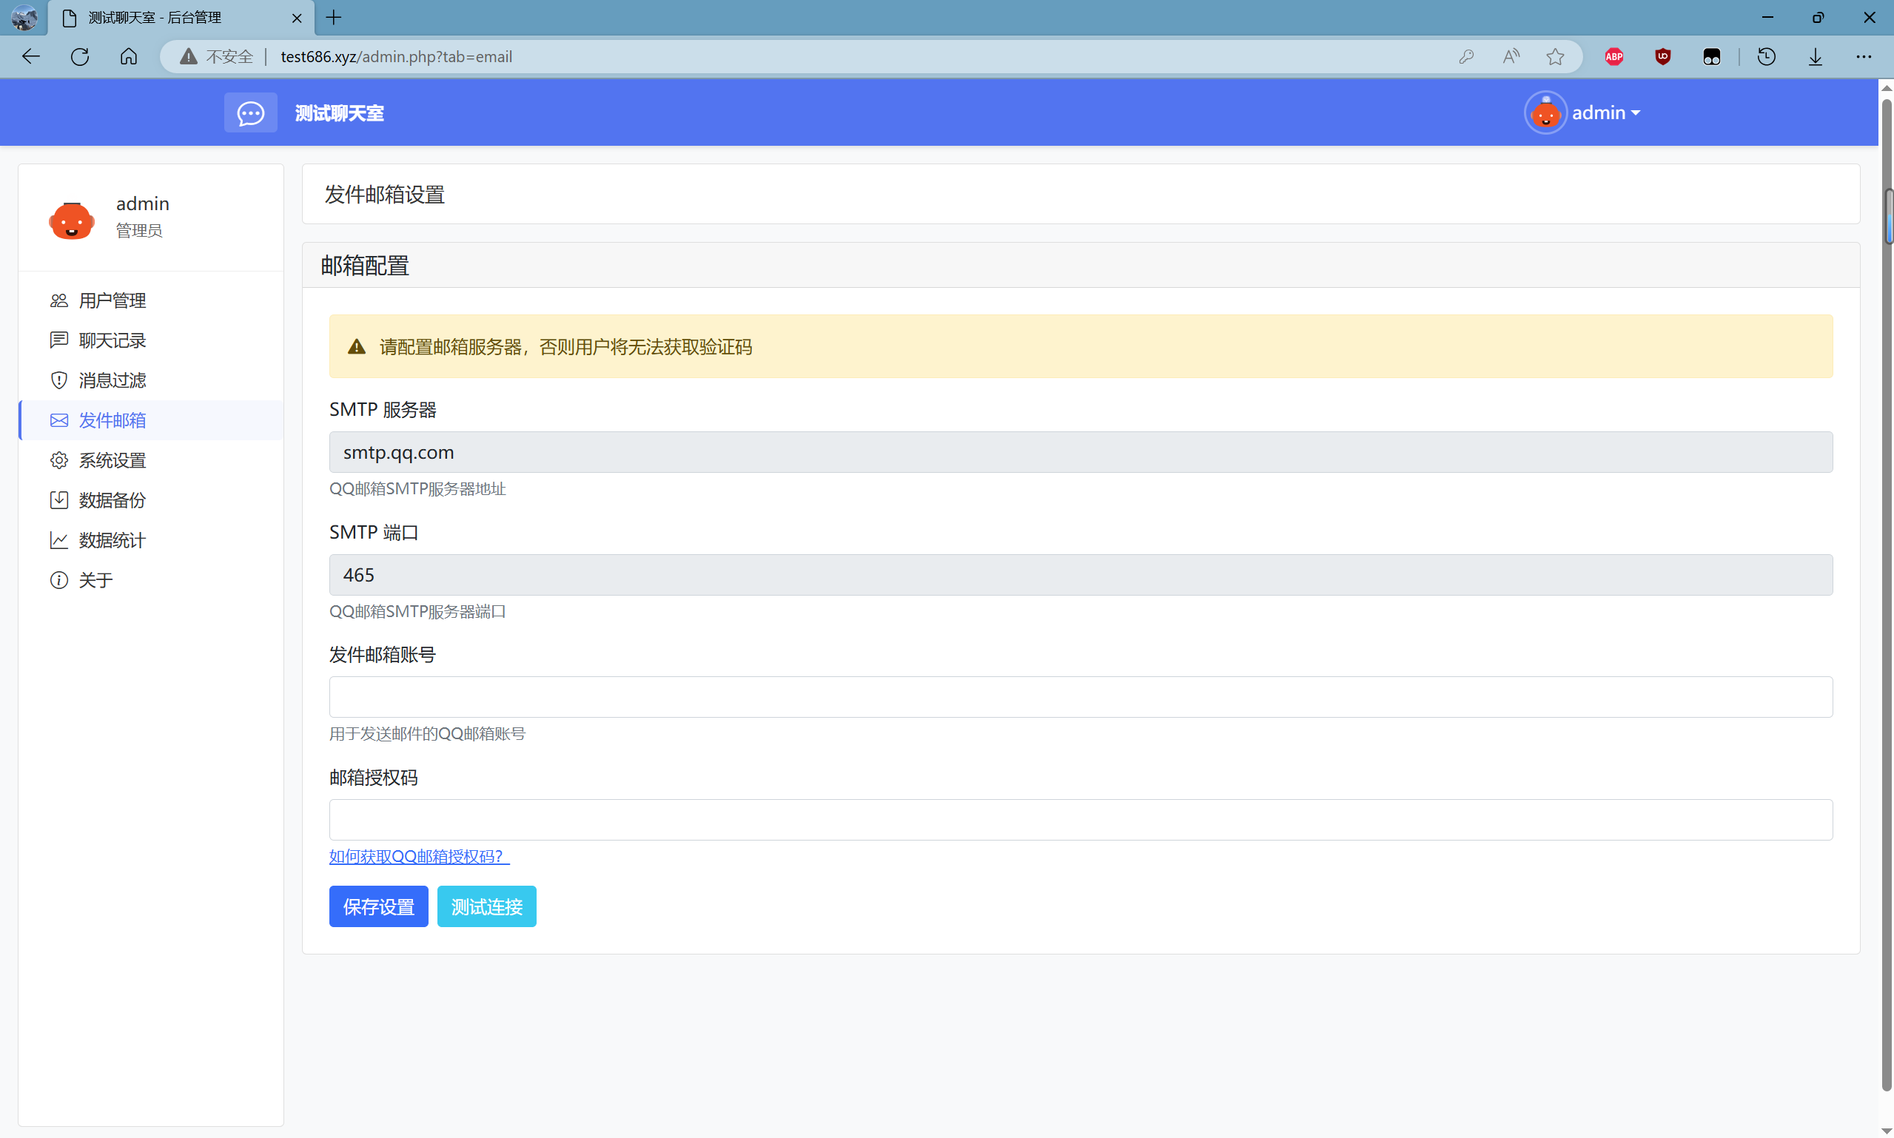
Task: Open uBlock Origin shield extension
Action: pos(1662,57)
